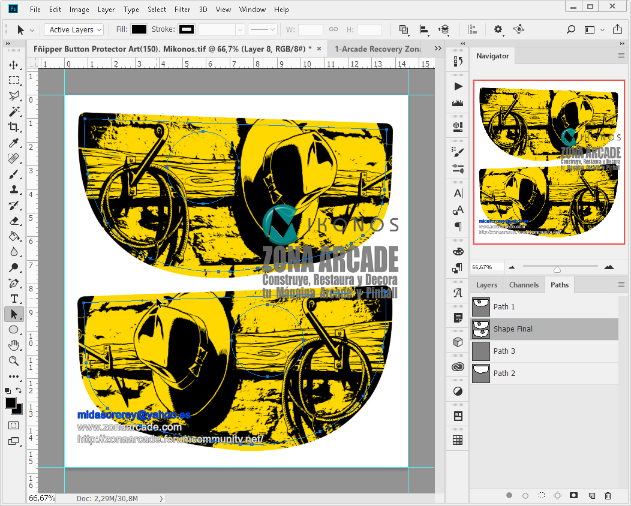Open the Filter menu
The height and width of the screenshot is (506, 631).
coord(182,10)
